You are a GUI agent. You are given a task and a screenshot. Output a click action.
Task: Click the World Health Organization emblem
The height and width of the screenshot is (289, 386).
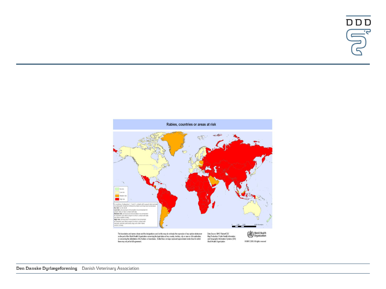tap(250, 234)
